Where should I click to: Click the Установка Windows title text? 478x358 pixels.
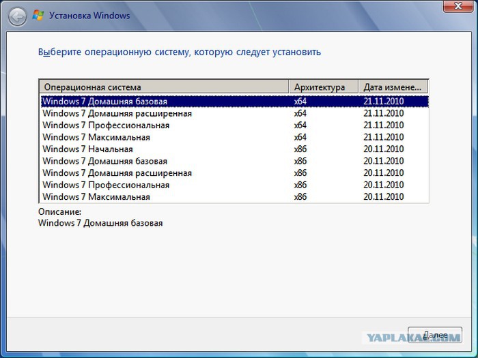click(89, 16)
